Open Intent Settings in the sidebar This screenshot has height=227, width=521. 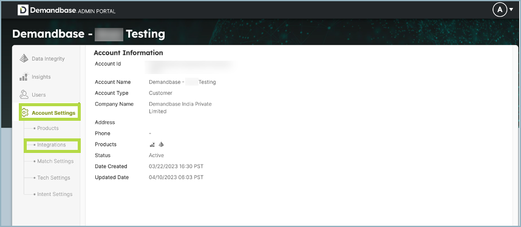click(55, 194)
